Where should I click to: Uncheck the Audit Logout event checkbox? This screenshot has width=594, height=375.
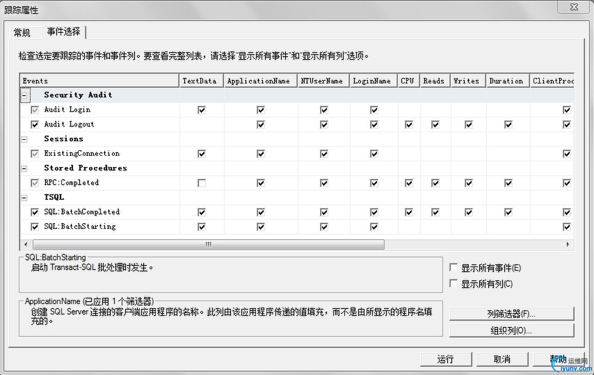[x=35, y=125]
